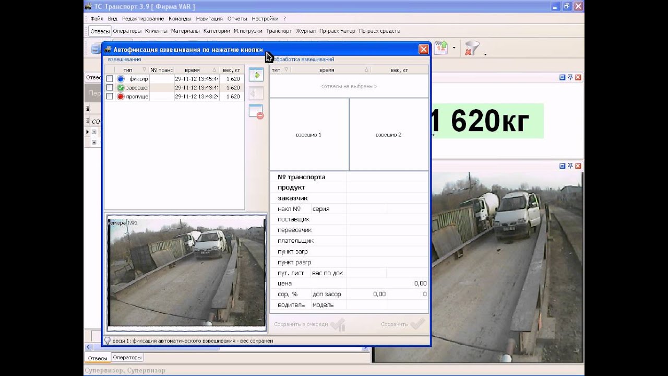This screenshot has width=668, height=376.
Task: Click the № транс column header
Action: click(x=161, y=69)
